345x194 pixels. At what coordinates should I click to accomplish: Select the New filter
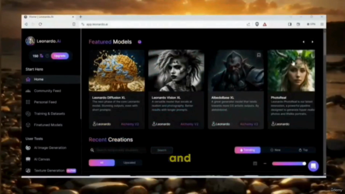pos(275,150)
